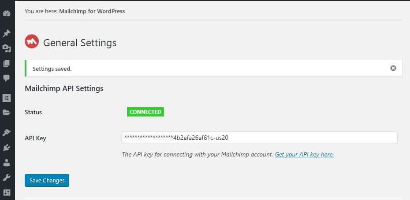This screenshot has height=200, width=410.
Task: Open Plugins via the plug icon
Action: 7,148
